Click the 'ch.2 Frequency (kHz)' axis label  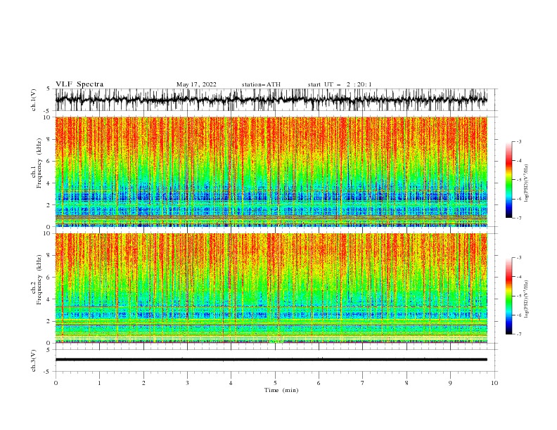point(37,280)
